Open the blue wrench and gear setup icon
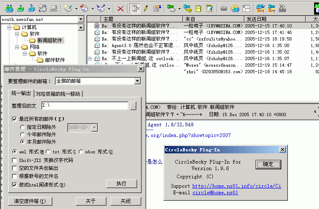 188,8
